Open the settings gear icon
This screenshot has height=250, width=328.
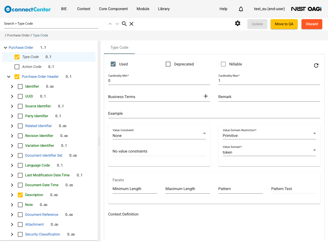[x=238, y=24]
